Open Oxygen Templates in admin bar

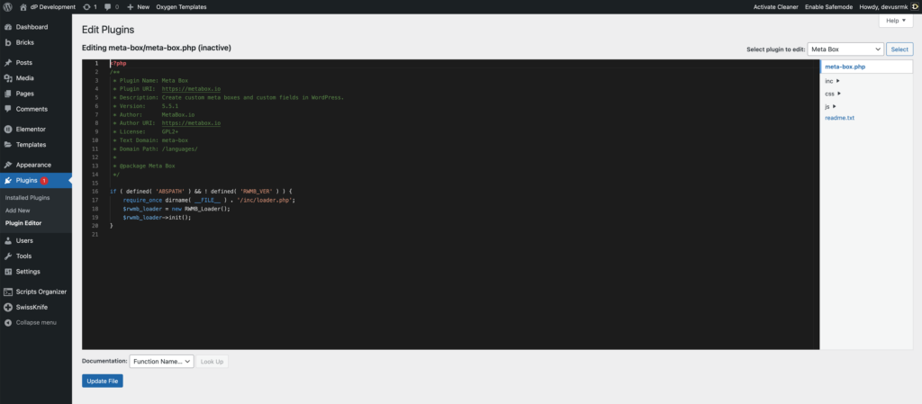(x=181, y=7)
